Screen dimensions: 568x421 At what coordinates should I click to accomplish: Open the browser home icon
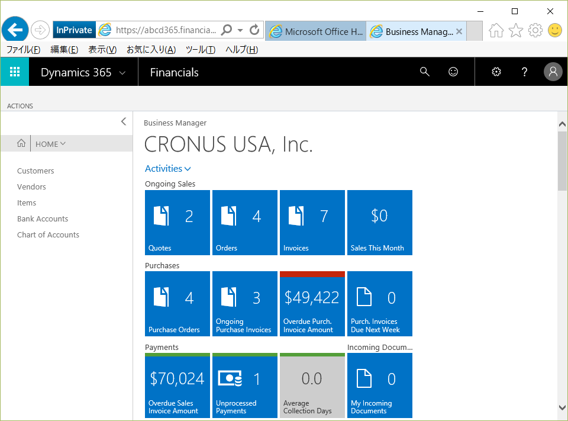pyautogui.click(x=496, y=30)
